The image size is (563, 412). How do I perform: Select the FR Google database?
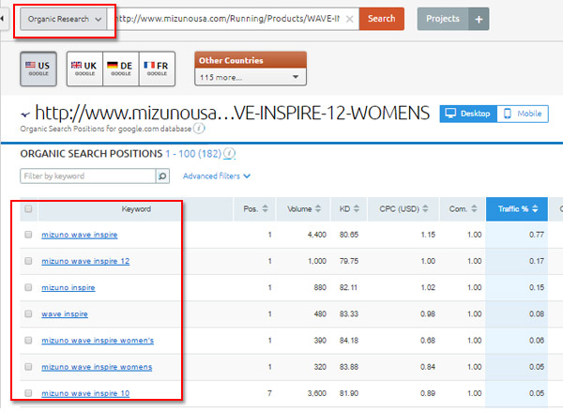coord(157,69)
